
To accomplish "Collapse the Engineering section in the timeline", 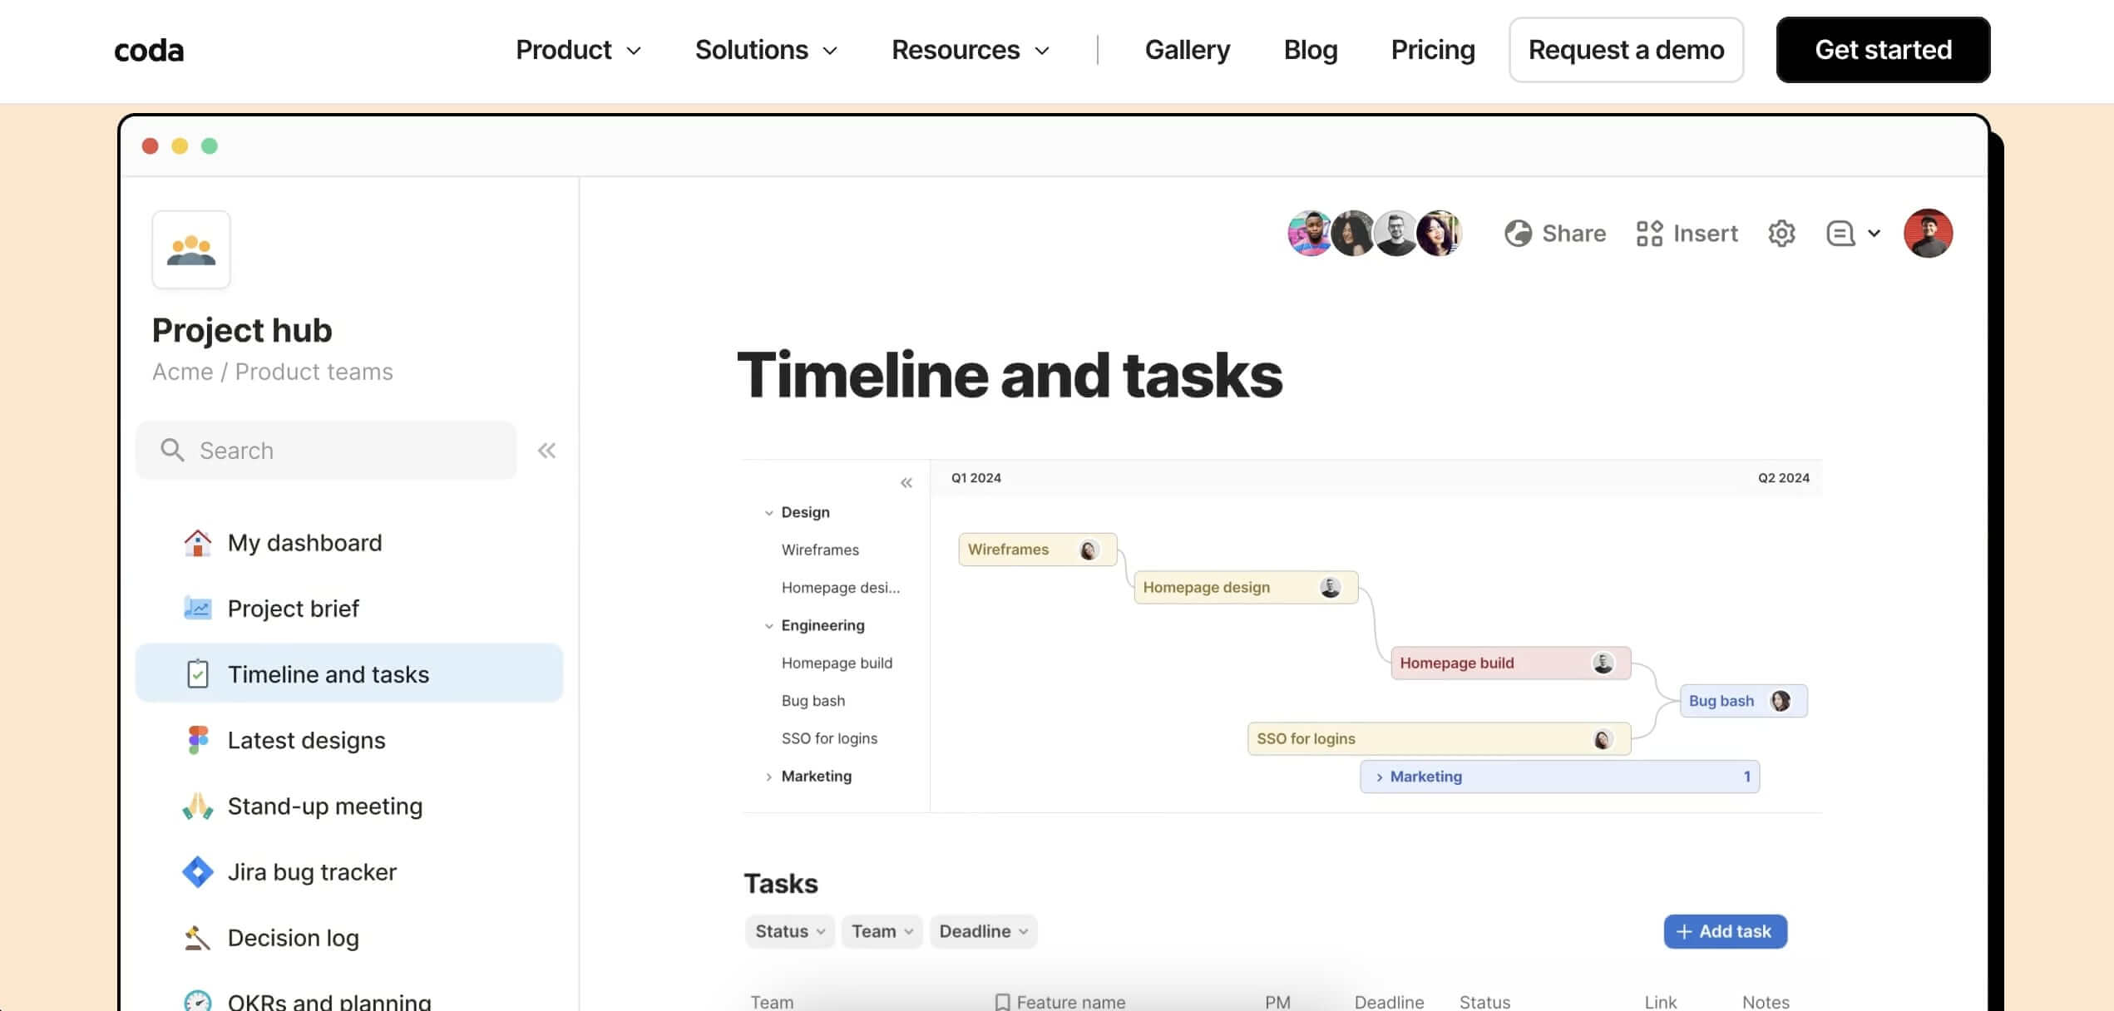I will click(768, 624).
